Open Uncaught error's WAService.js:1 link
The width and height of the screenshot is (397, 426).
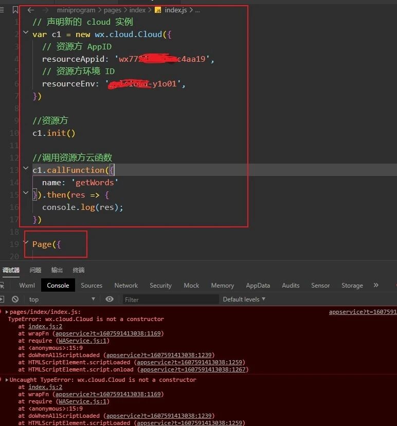pyautogui.click(x=83, y=401)
